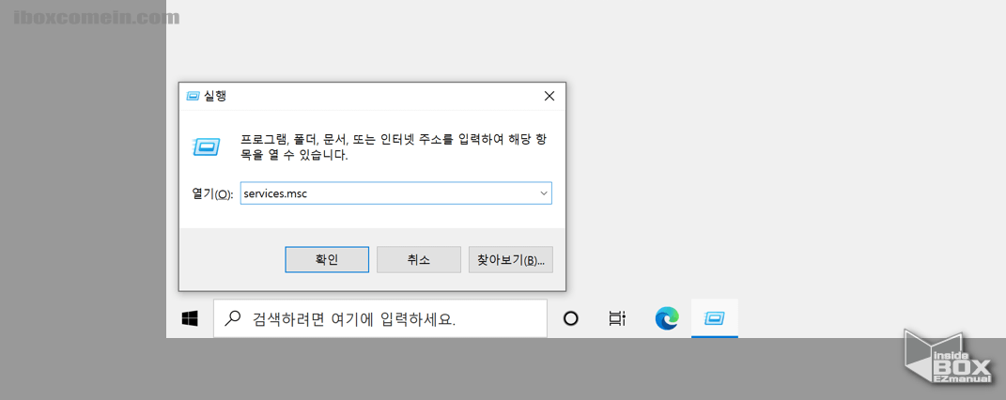Click the 열기(O): label

pos(212,193)
